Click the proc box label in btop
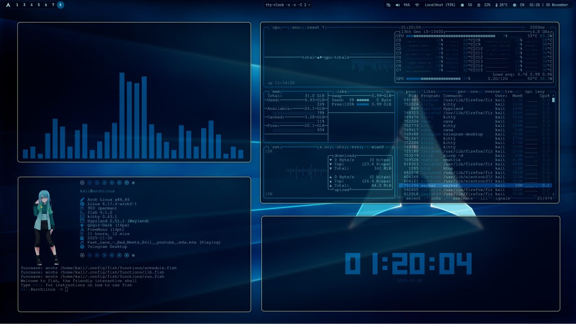 point(411,91)
